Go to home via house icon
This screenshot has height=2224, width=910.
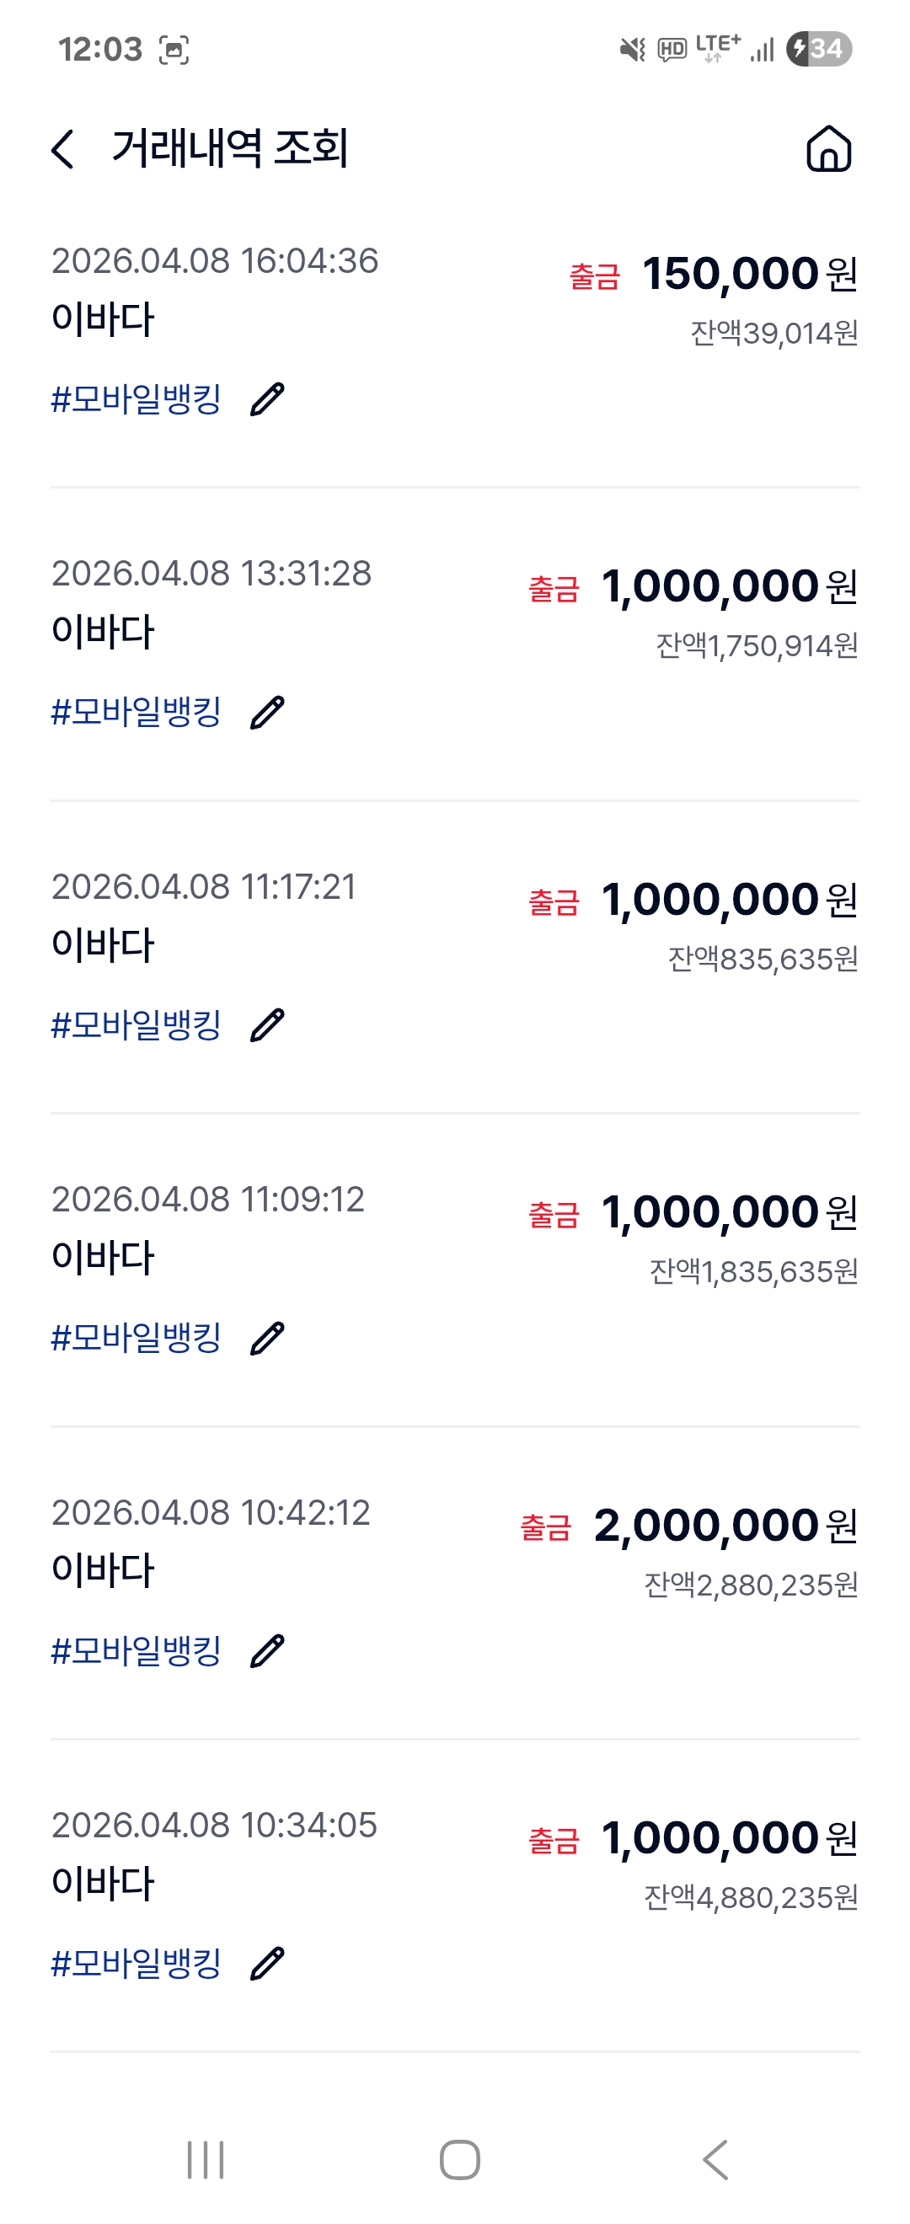pyautogui.click(x=828, y=148)
